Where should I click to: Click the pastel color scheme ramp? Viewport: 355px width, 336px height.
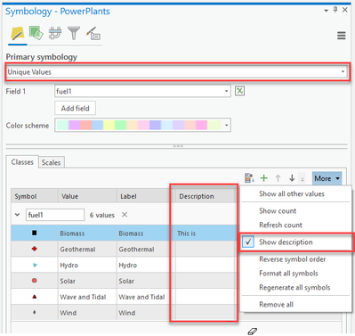[139, 125]
